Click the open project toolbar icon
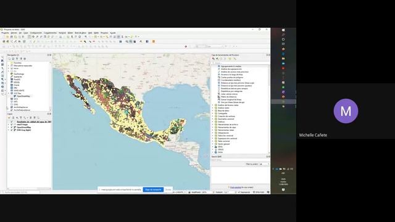The height and width of the screenshot is (222, 395). click(x=7, y=37)
